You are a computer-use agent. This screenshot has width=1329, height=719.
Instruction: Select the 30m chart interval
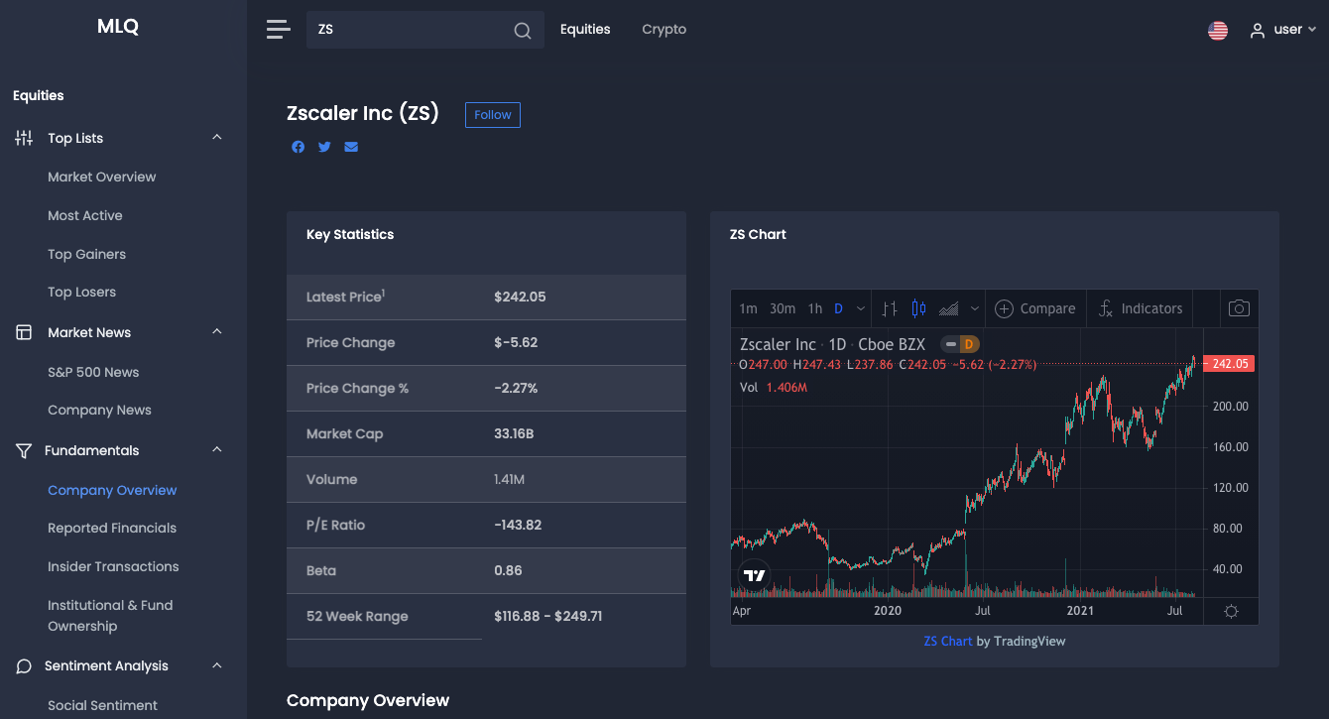(x=783, y=308)
